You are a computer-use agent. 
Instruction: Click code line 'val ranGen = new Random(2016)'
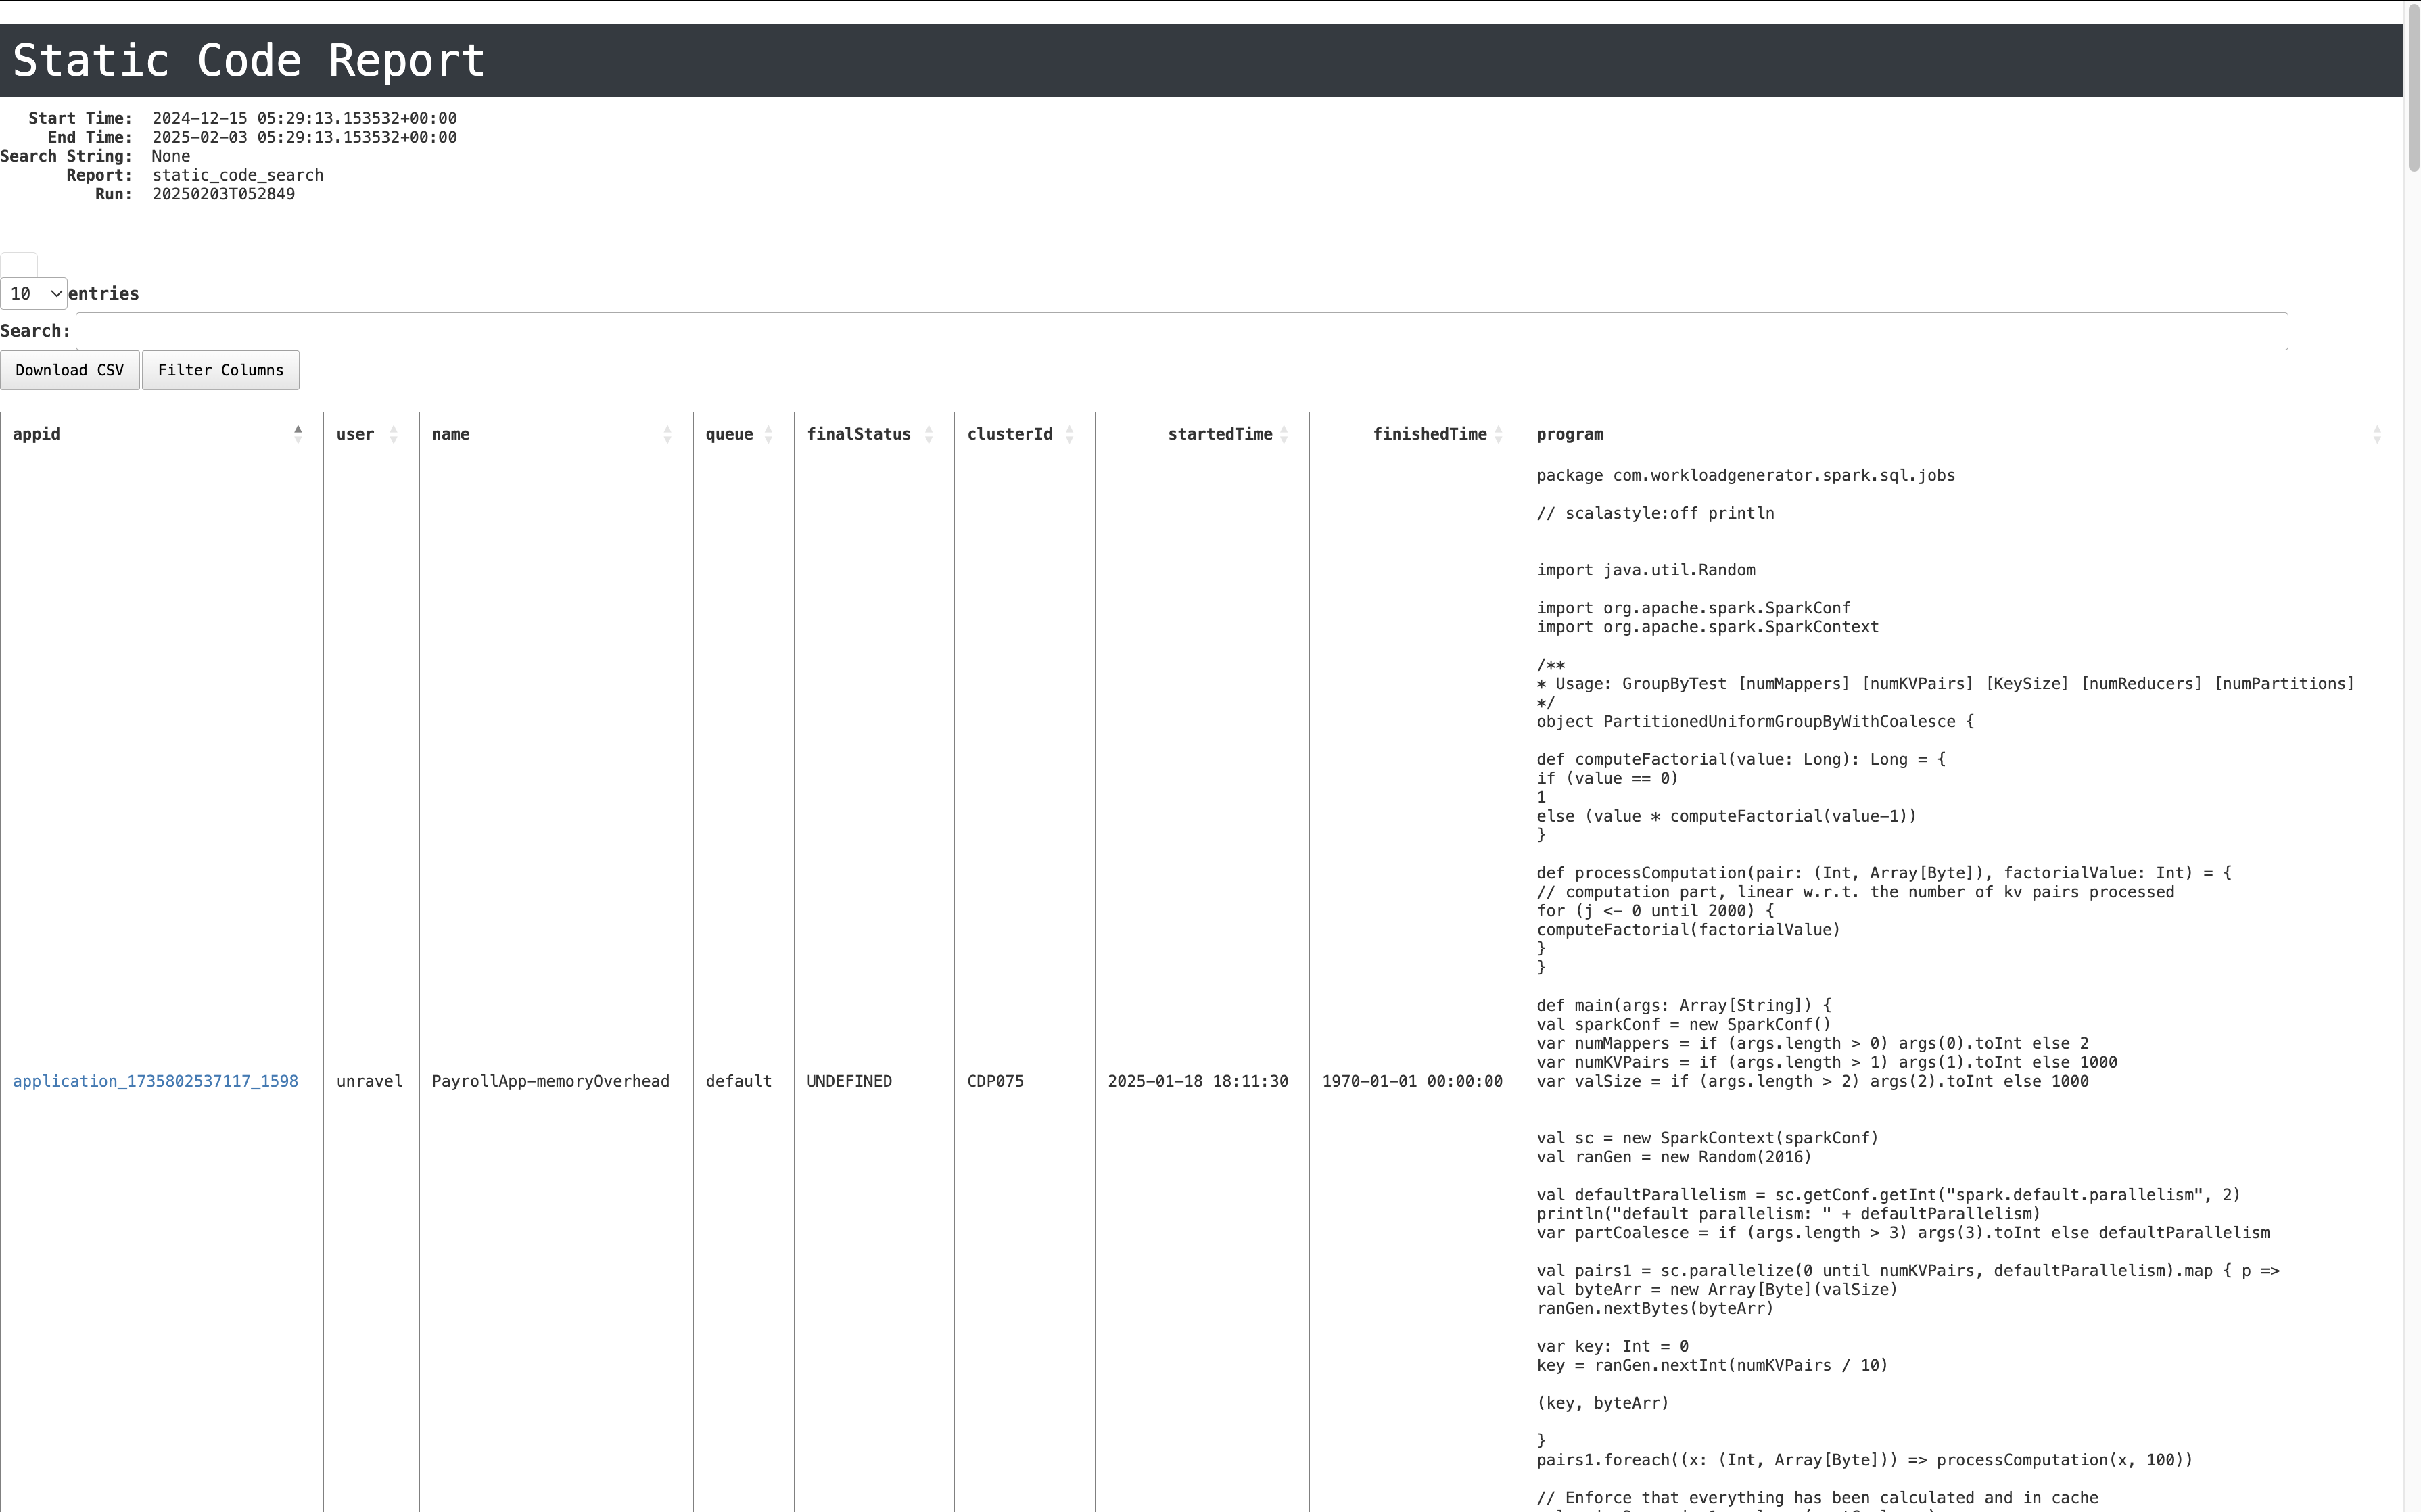pos(1674,1157)
